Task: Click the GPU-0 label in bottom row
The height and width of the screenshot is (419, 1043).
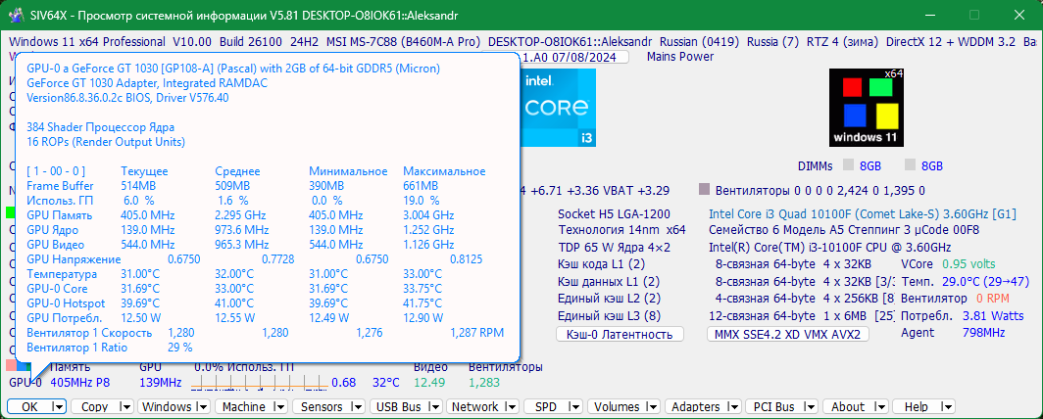Action: [x=25, y=383]
